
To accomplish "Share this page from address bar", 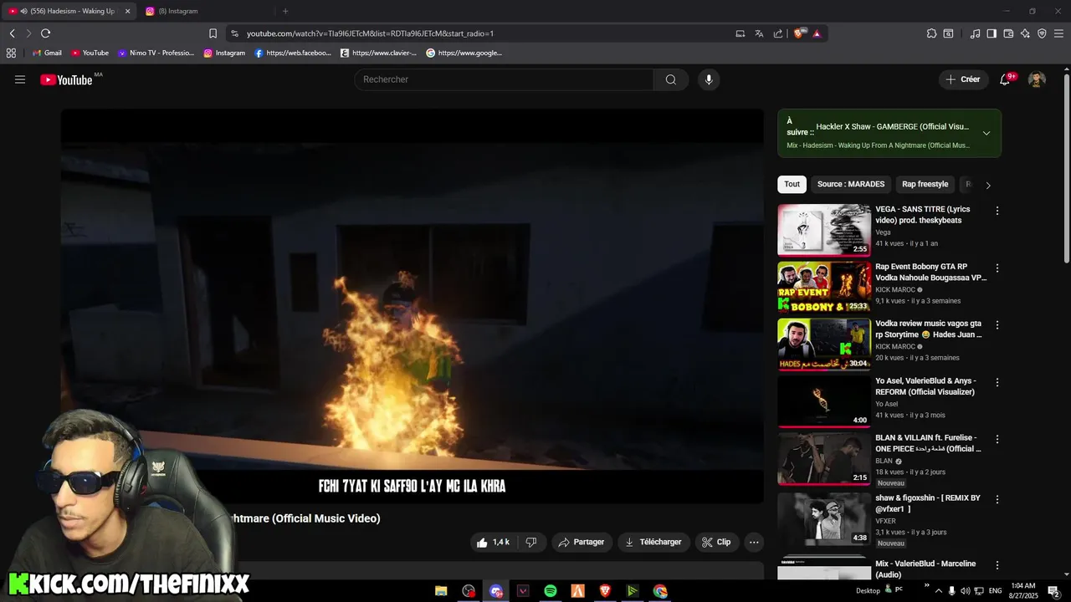I will coord(778,33).
